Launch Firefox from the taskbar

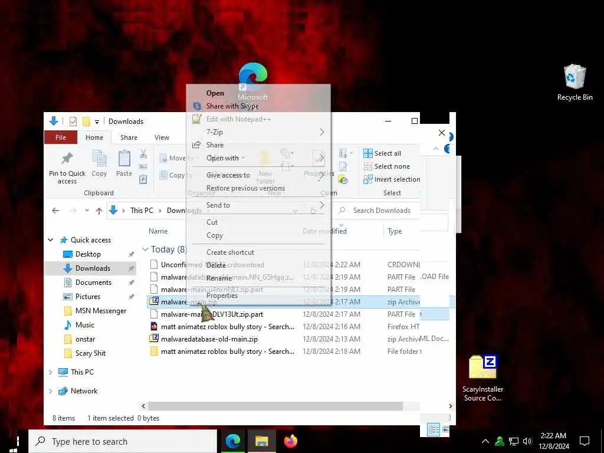290,441
